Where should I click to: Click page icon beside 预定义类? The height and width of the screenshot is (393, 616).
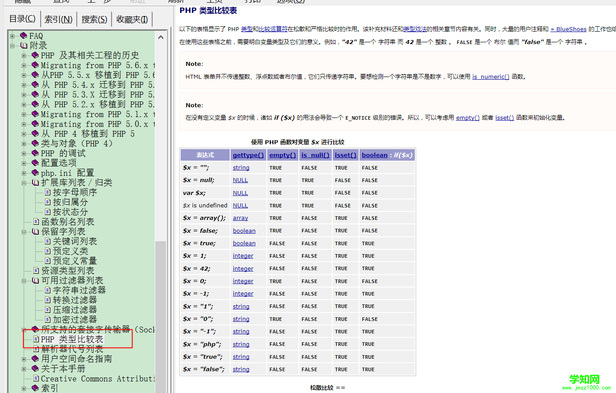(x=48, y=251)
